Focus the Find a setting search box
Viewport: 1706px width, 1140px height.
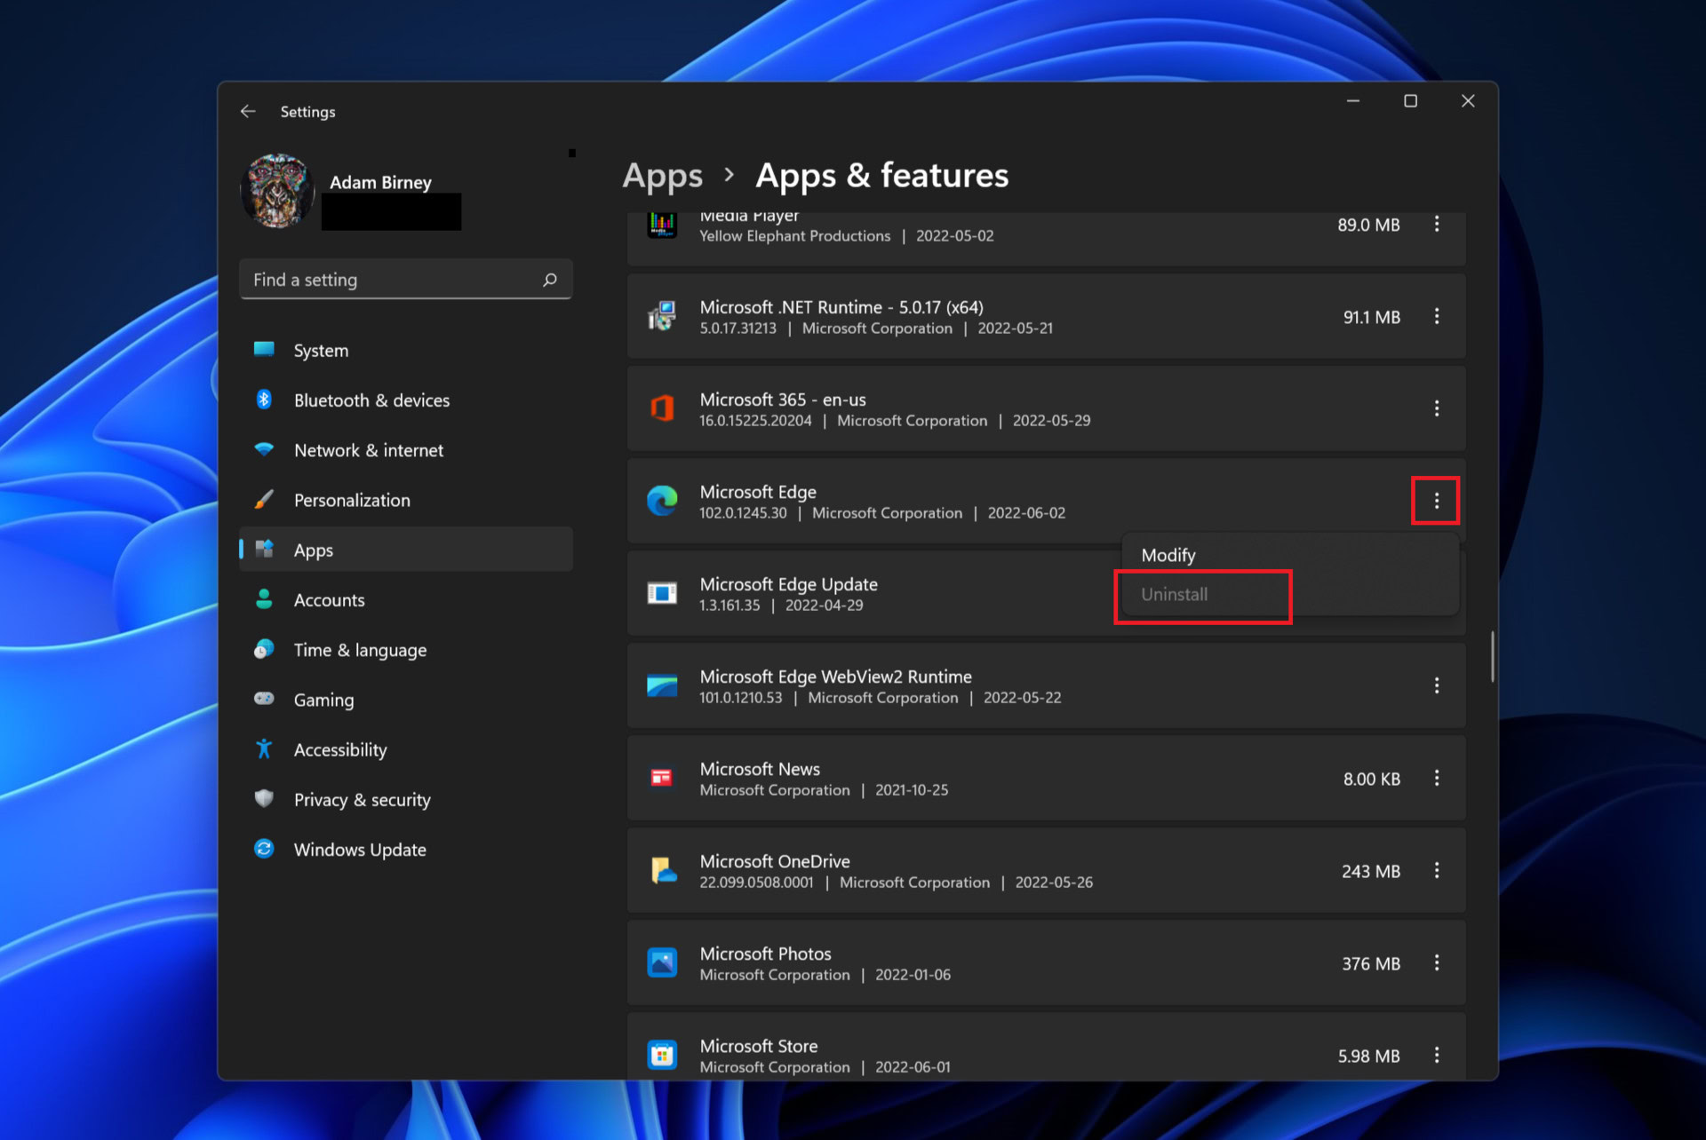406,280
